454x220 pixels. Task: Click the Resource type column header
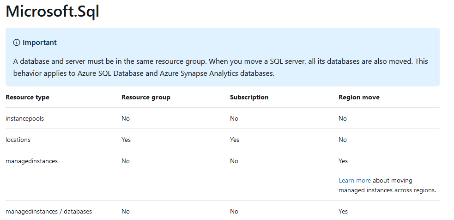click(x=28, y=97)
